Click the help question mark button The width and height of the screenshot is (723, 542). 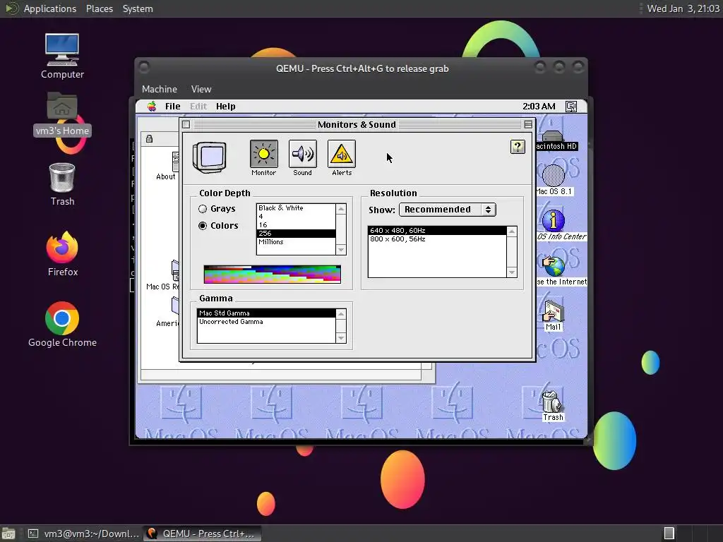(518, 147)
